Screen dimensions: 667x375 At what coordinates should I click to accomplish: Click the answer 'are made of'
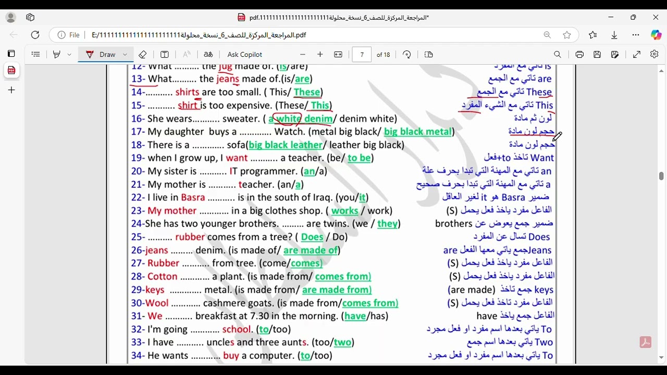pos(311,250)
